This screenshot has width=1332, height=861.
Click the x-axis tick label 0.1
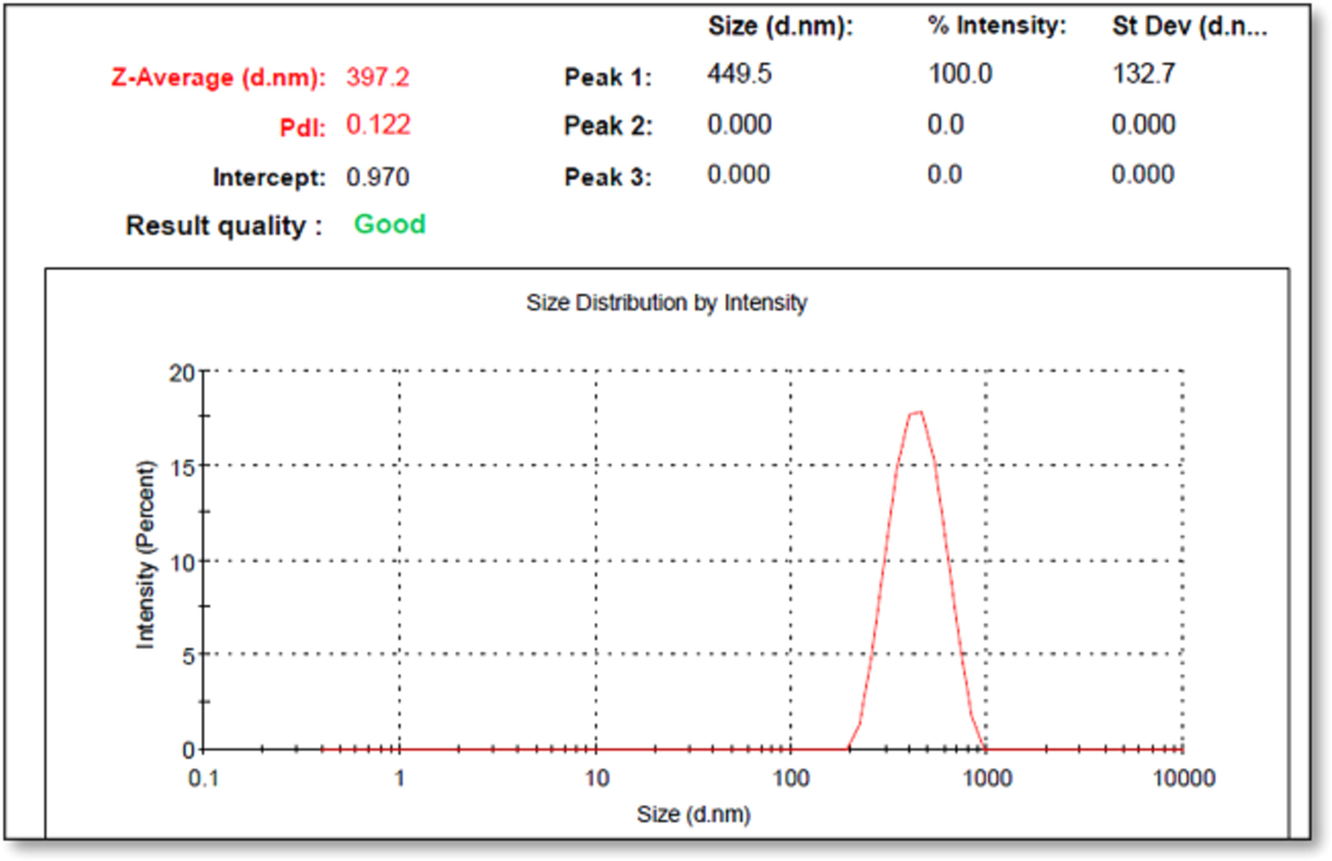[x=204, y=779]
